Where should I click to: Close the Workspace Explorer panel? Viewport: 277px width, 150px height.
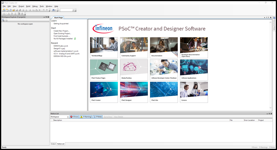pyautogui.click(x=48, y=17)
